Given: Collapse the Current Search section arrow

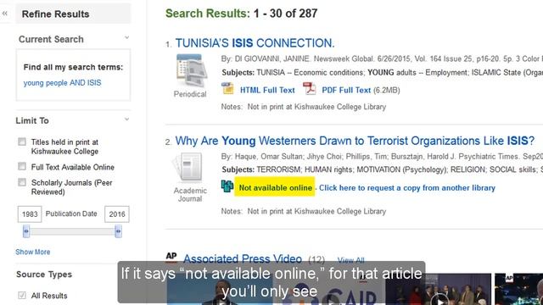Looking at the screenshot, I should [126, 37].
